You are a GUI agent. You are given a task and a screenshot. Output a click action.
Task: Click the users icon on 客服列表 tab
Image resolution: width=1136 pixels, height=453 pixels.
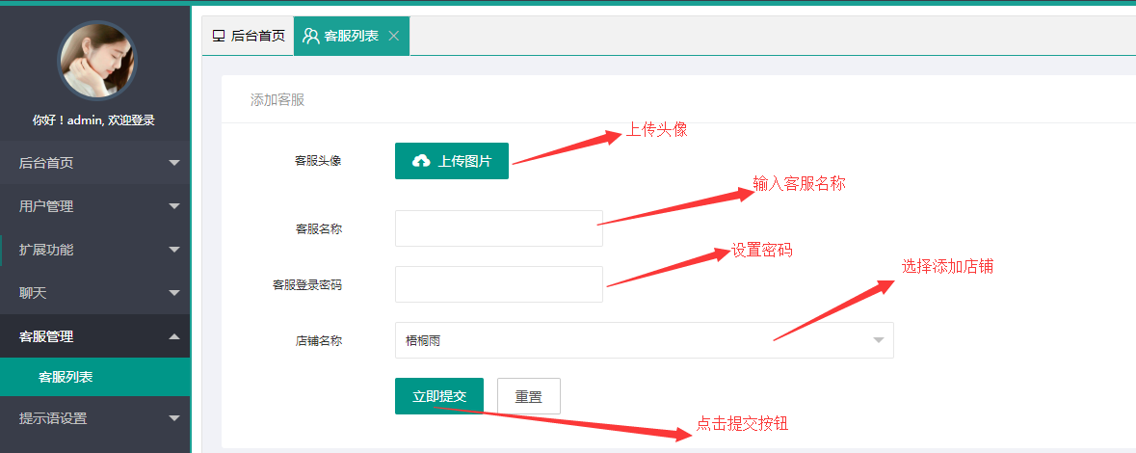pyautogui.click(x=310, y=37)
